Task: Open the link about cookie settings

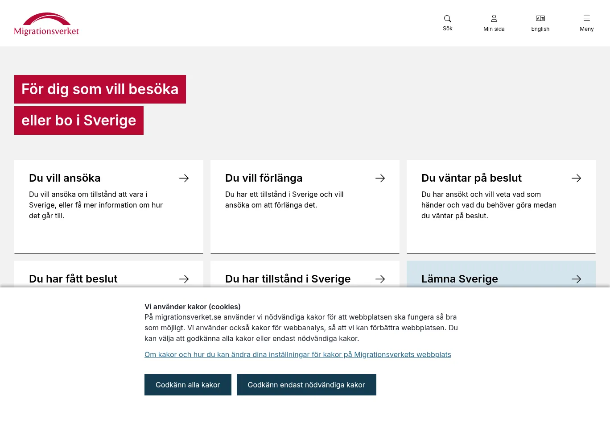Action: pyautogui.click(x=297, y=354)
